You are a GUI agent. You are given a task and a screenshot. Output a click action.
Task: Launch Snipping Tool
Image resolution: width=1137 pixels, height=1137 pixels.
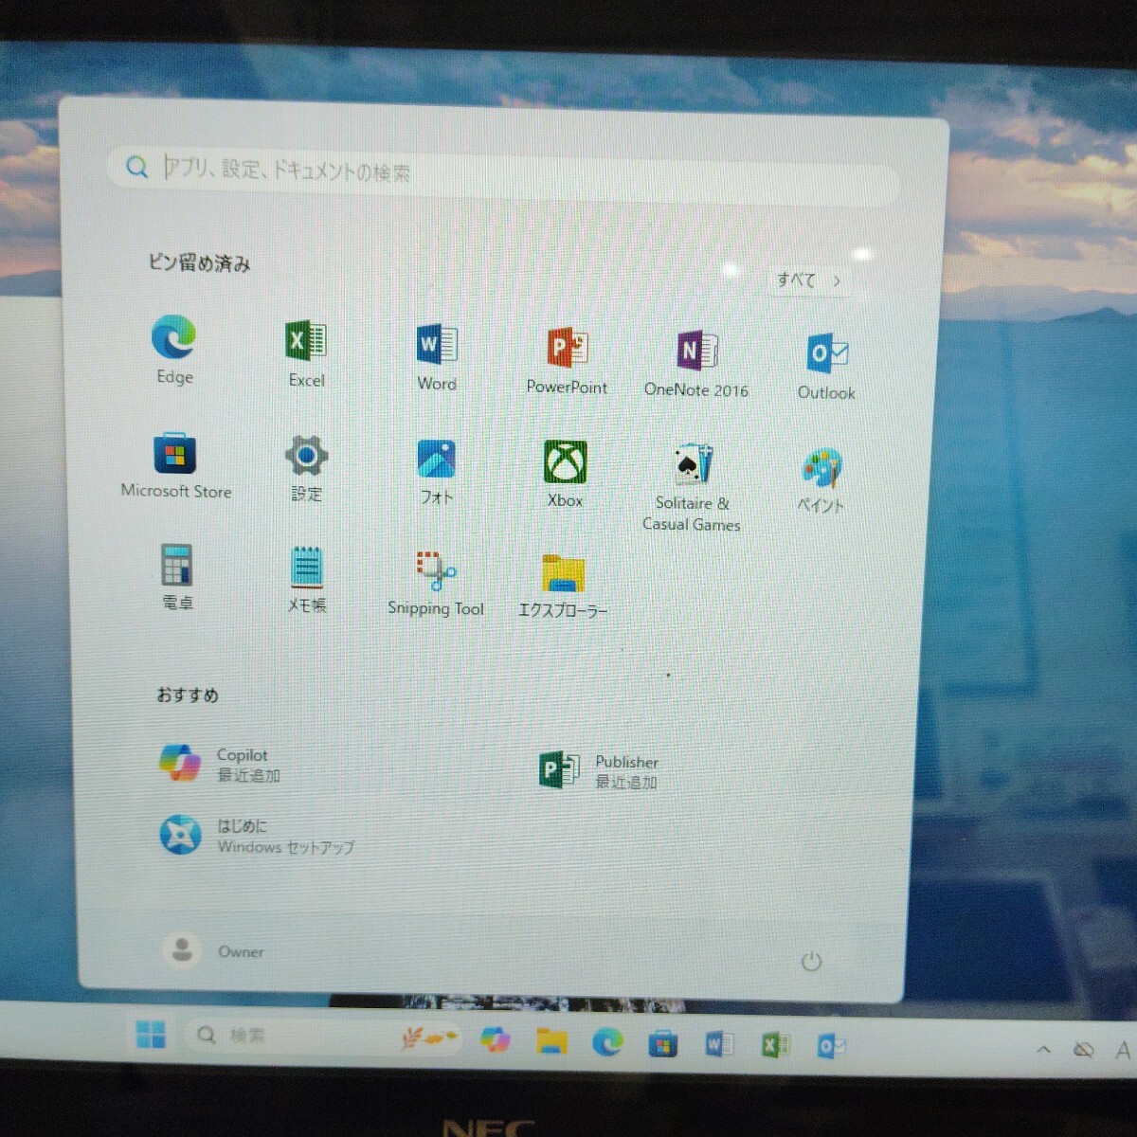tap(436, 583)
